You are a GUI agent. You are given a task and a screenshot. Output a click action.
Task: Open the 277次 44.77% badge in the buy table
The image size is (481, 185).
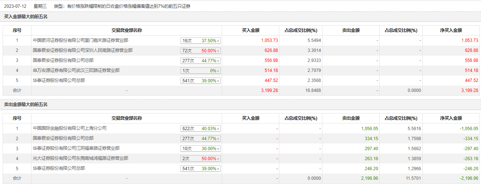point(201,61)
